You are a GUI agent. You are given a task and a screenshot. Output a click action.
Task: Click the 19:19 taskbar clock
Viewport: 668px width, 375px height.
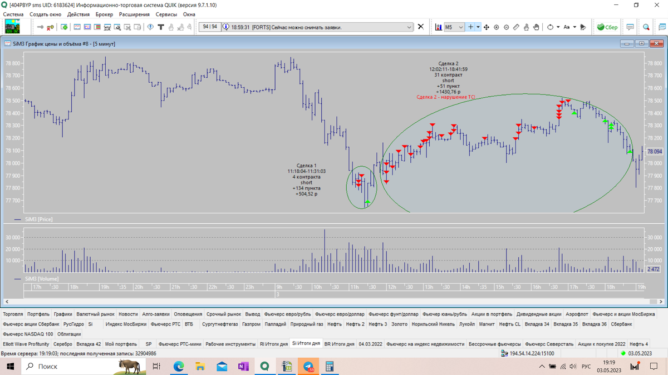pos(609,362)
